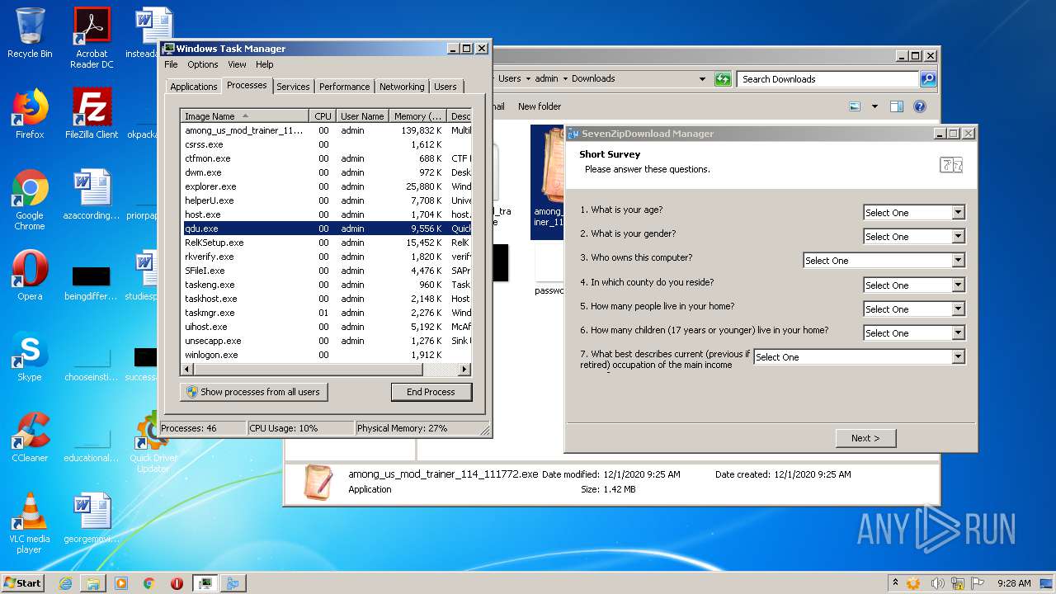Open the view options dropdown arrow in Explorer

click(874, 106)
